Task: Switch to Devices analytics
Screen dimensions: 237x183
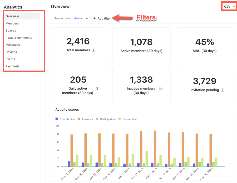Action: [x=11, y=52]
